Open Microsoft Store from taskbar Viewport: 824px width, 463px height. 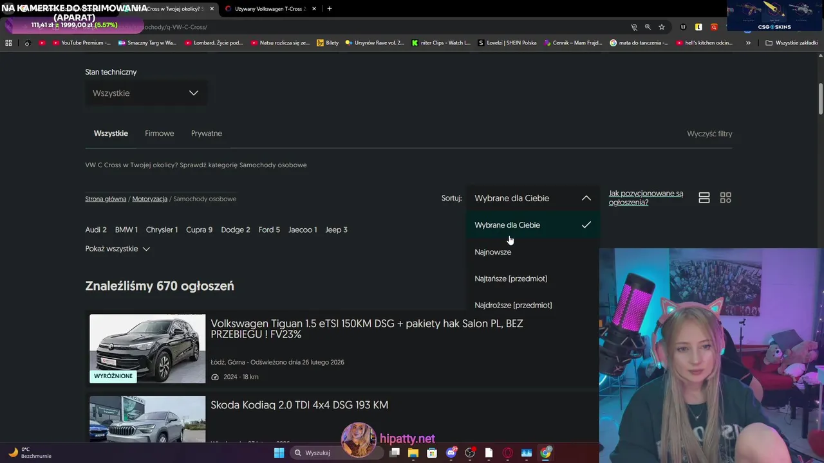432,453
